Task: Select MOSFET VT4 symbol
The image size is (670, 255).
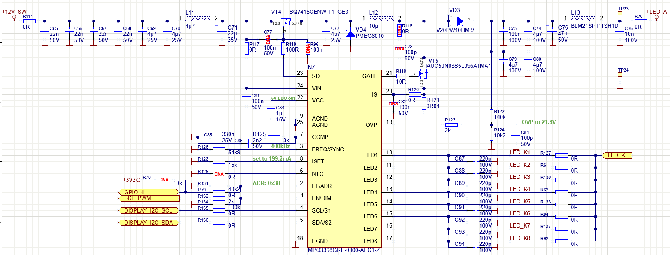Action: tap(285, 22)
